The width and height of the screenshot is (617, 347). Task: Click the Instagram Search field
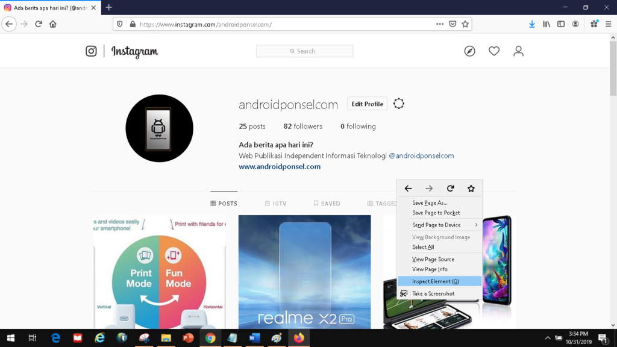pyautogui.click(x=304, y=51)
